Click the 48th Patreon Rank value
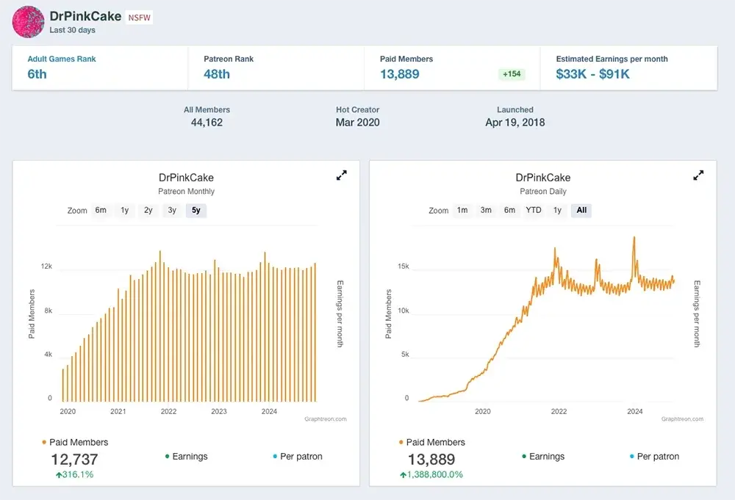The image size is (735, 500). pos(217,74)
